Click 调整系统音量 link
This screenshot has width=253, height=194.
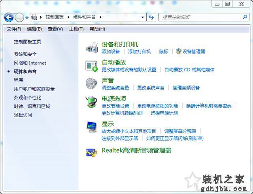[115, 88]
